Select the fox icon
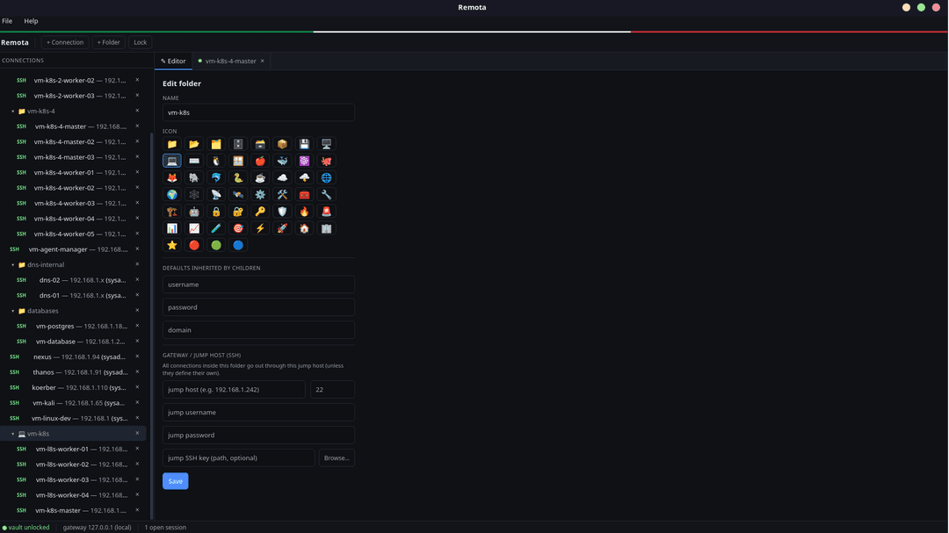 172,178
